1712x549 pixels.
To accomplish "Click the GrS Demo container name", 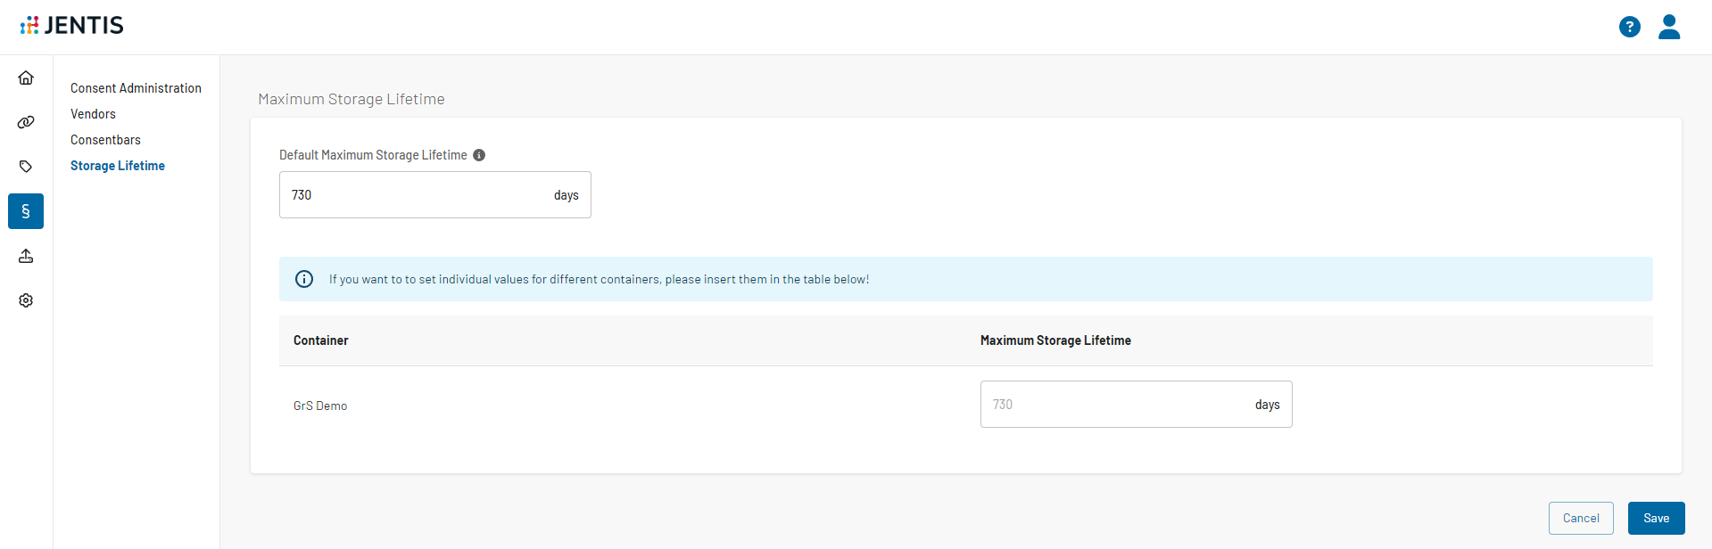I will pyautogui.click(x=320, y=406).
